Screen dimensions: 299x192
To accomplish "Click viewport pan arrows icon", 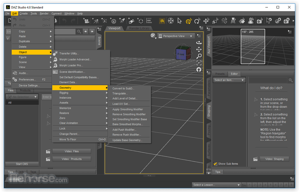I will [x=199, y=49].
